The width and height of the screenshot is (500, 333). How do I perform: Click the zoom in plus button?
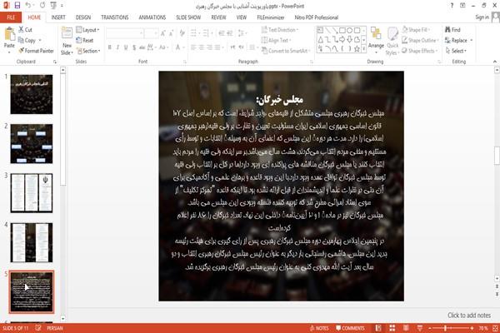(x=472, y=328)
